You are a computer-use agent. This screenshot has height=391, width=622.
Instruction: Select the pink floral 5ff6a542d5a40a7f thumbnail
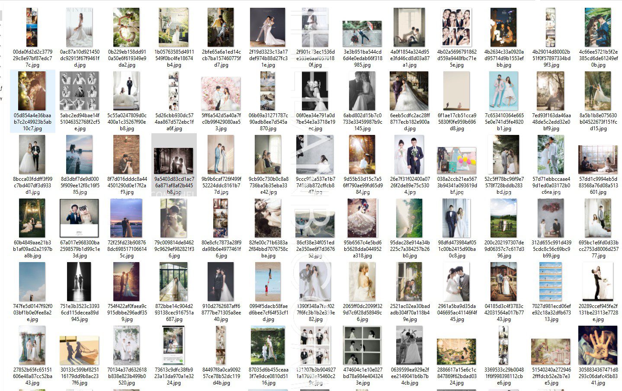coord(221,94)
